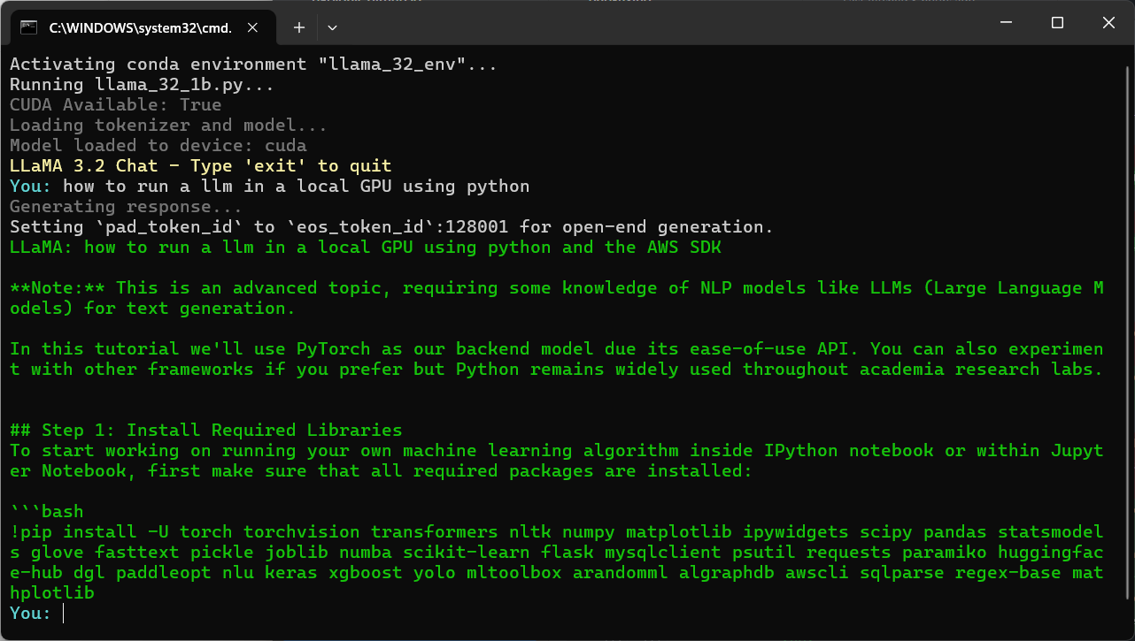Click the 'LLaMA: how to run a llm' response line
The width and height of the screenshot is (1135, 641).
click(366, 248)
